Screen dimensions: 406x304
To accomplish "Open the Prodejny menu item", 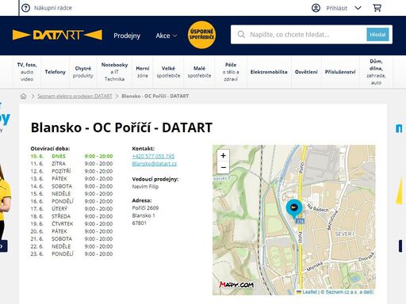I will point(127,36).
